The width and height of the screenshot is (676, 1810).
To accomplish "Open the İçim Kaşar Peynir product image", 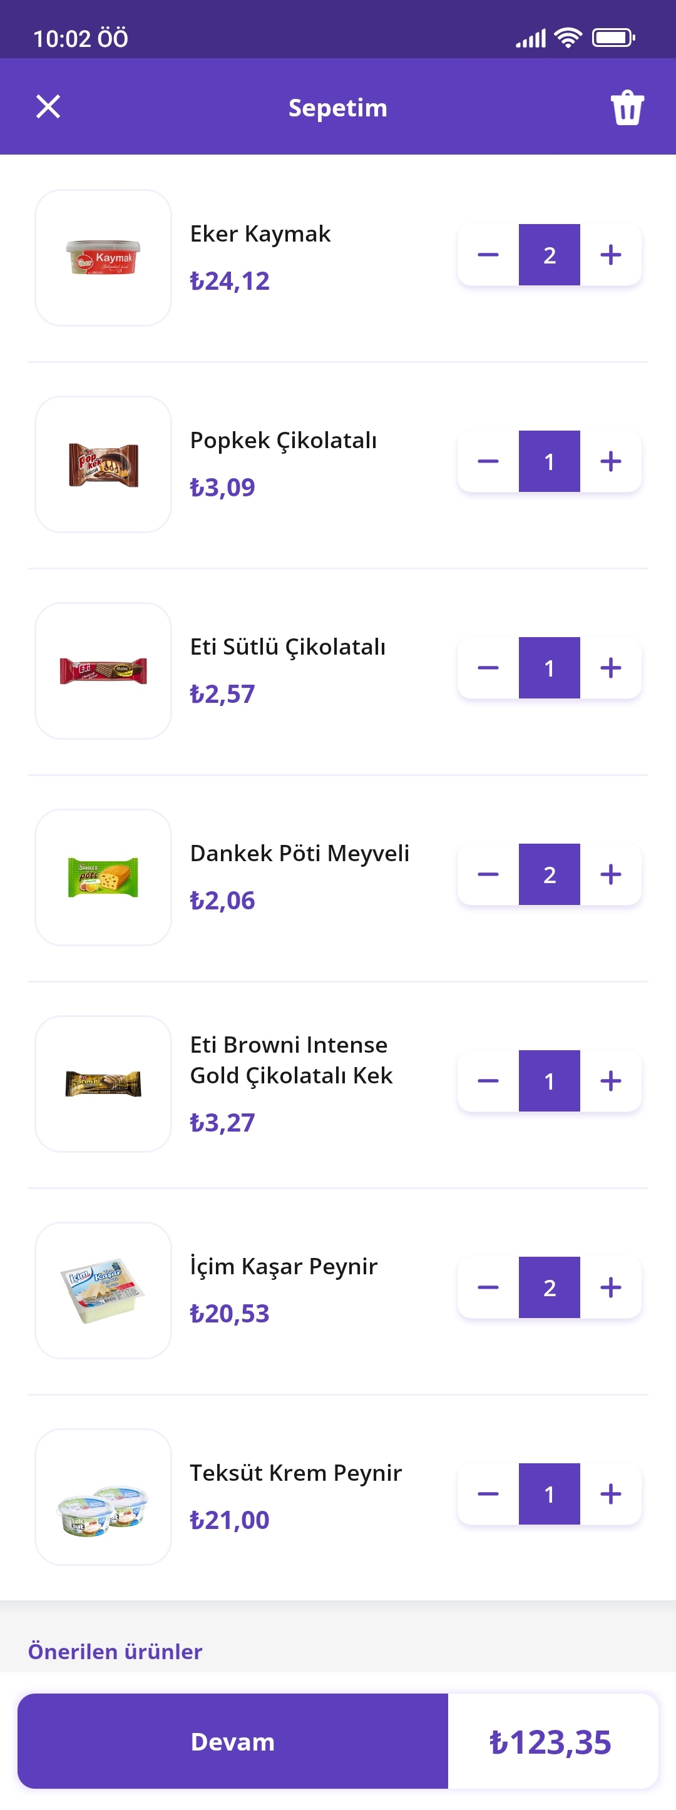I will point(103,1291).
